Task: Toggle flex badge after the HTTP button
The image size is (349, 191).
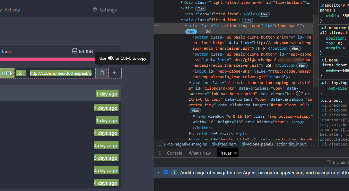Action: click(295, 49)
